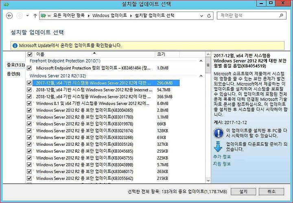293x203 pixels.
Task: Select the KB3045999 update row
Action: 106,165
